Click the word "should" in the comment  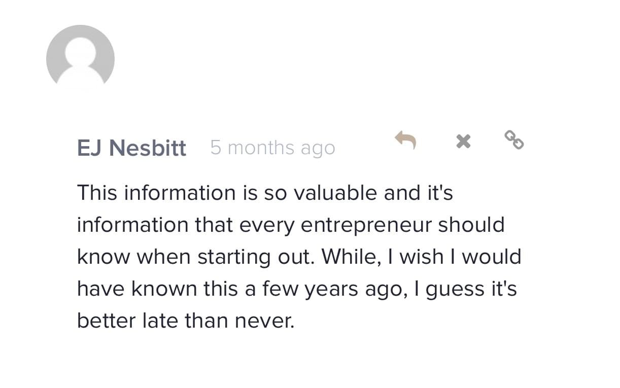471,225
